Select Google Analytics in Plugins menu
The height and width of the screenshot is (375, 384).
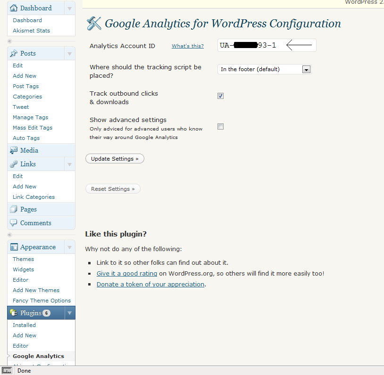pyautogui.click(x=39, y=356)
